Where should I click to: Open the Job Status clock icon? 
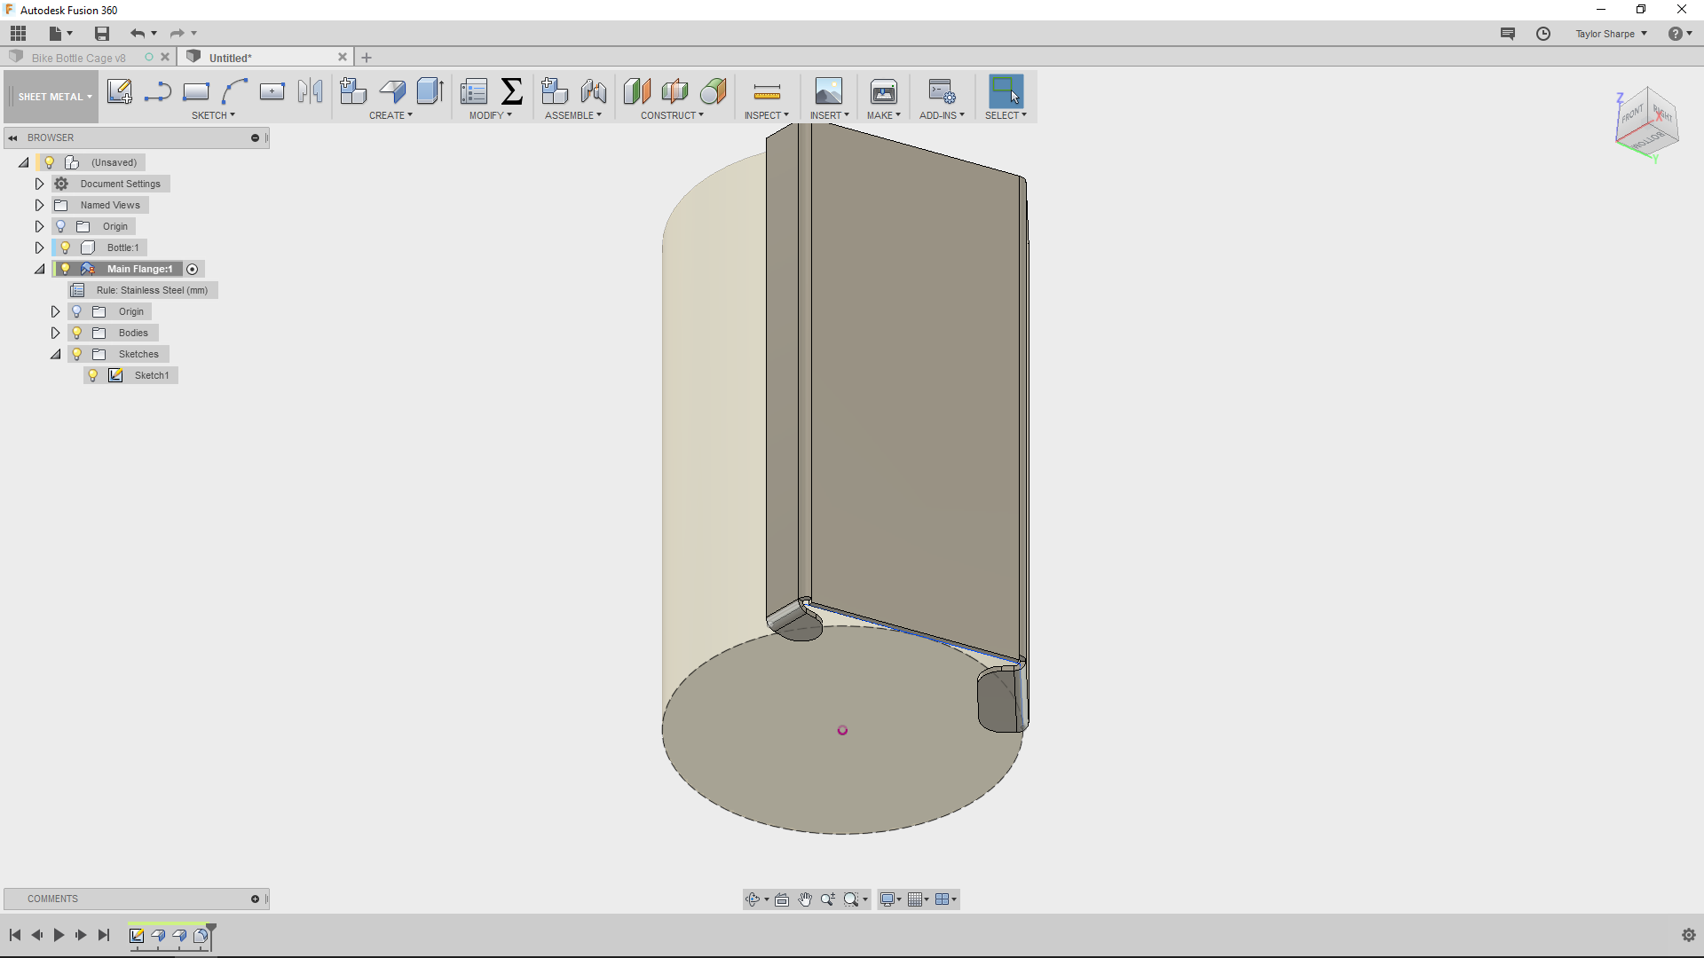1543,34
